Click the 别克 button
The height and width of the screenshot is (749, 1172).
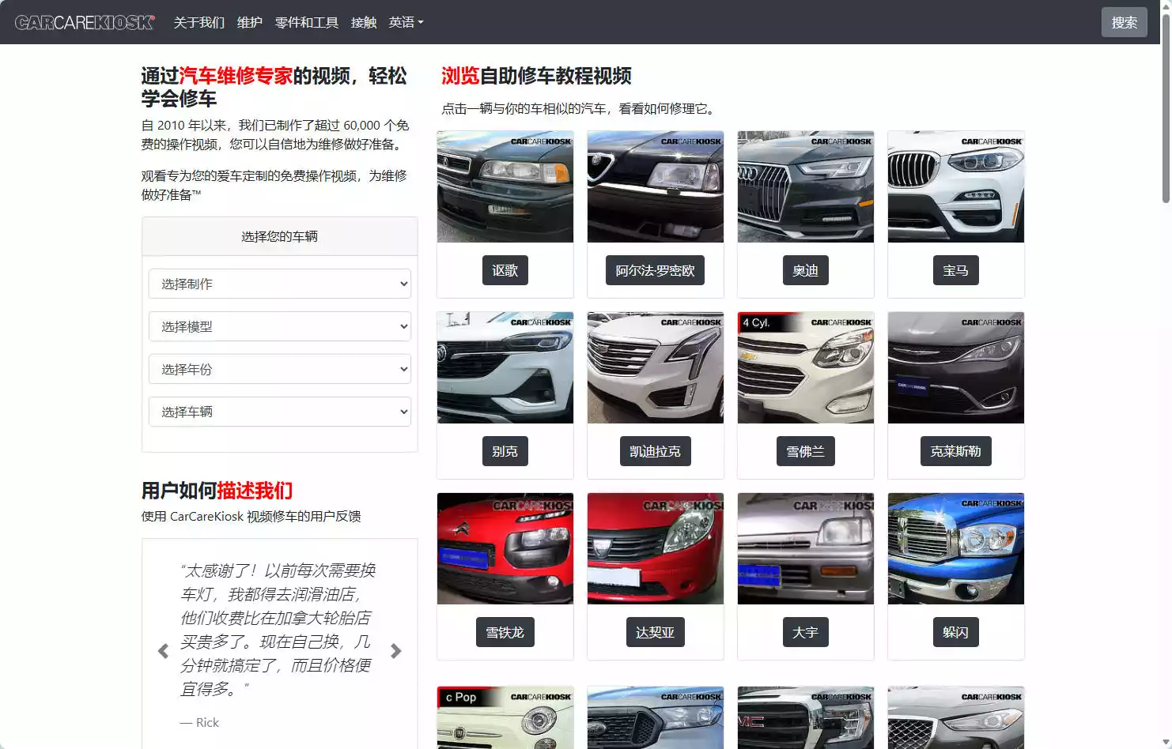click(505, 451)
